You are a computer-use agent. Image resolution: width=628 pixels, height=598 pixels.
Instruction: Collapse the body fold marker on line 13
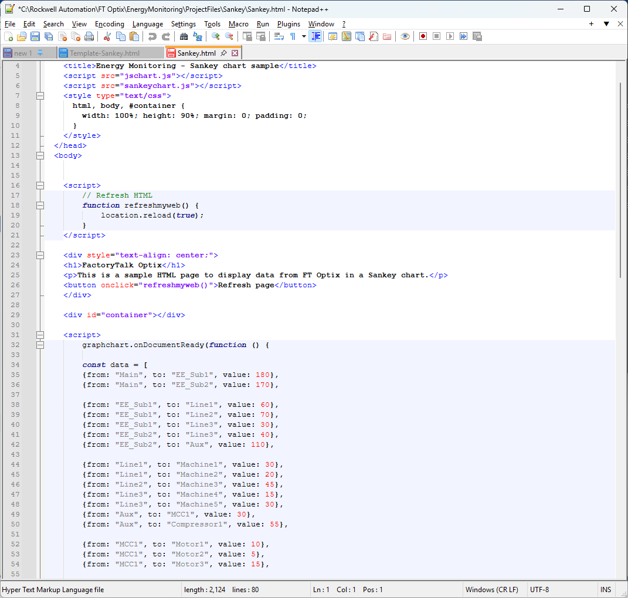[40, 155]
